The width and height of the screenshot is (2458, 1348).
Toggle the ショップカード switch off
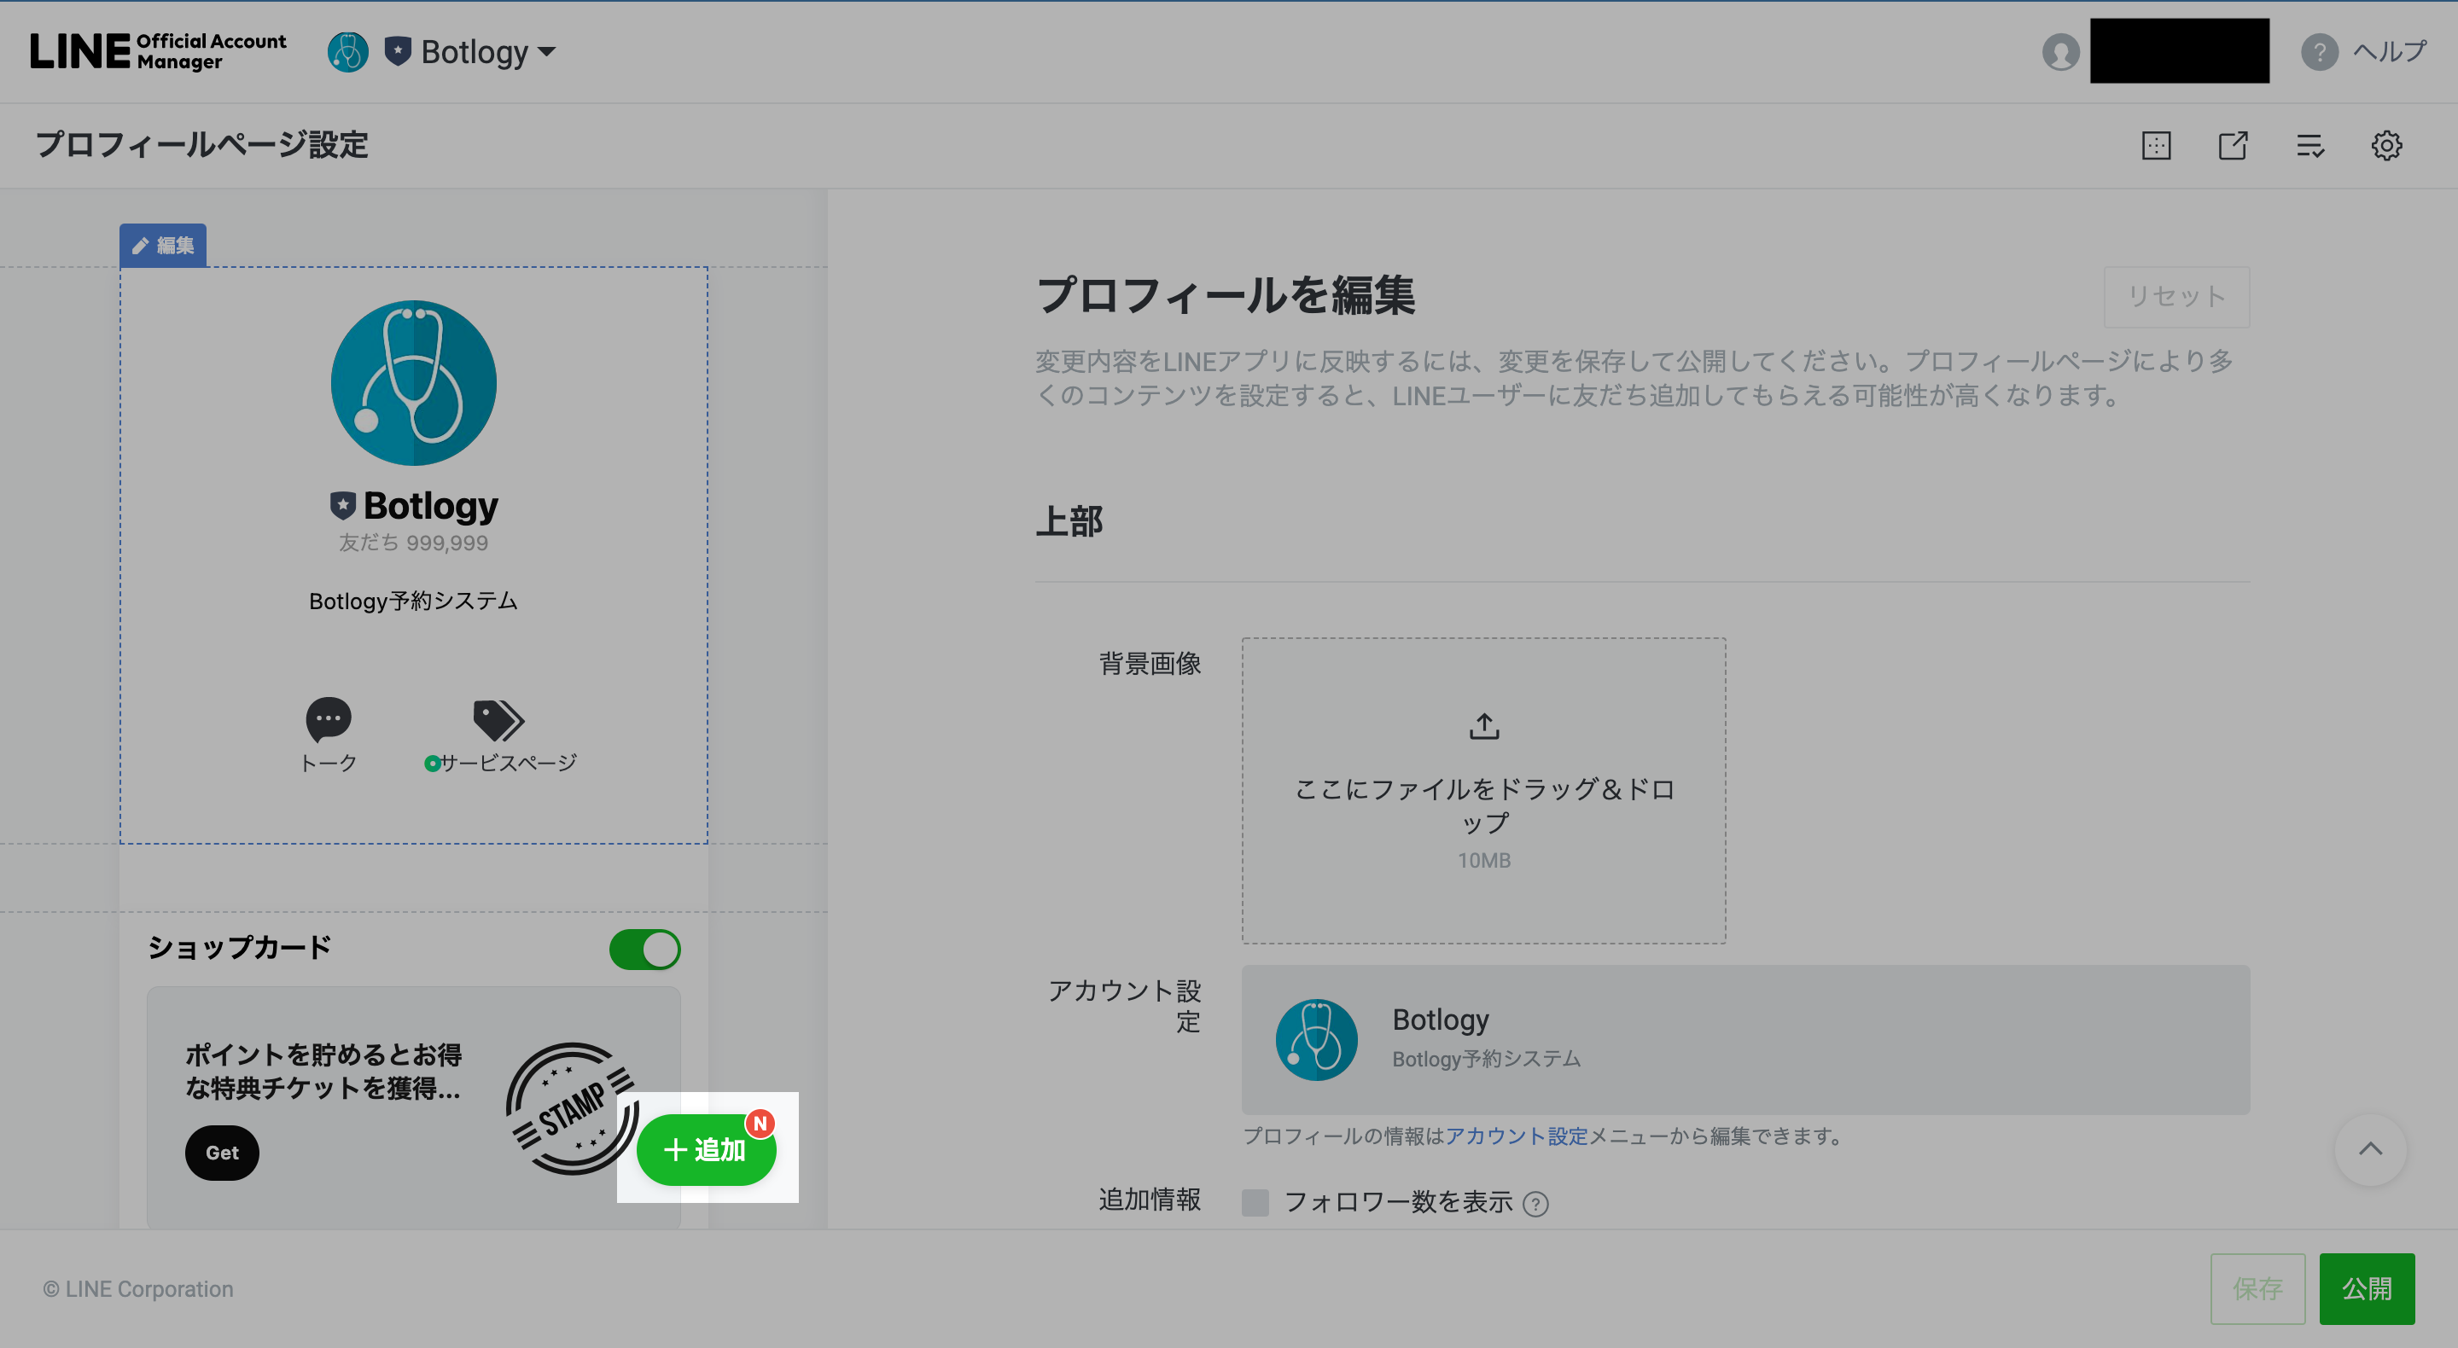[645, 950]
